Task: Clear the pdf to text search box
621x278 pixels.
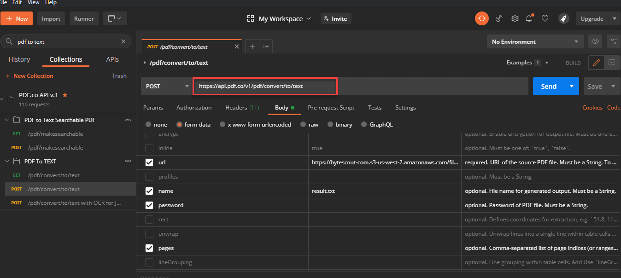Action: pyautogui.click(x=123, y=41)
